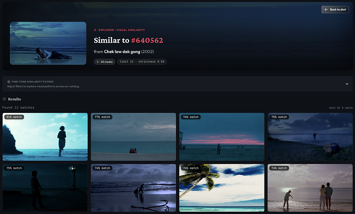The image size is (355, 214).
Task: Click the All media chip icon
Action: tap(98, 62)
